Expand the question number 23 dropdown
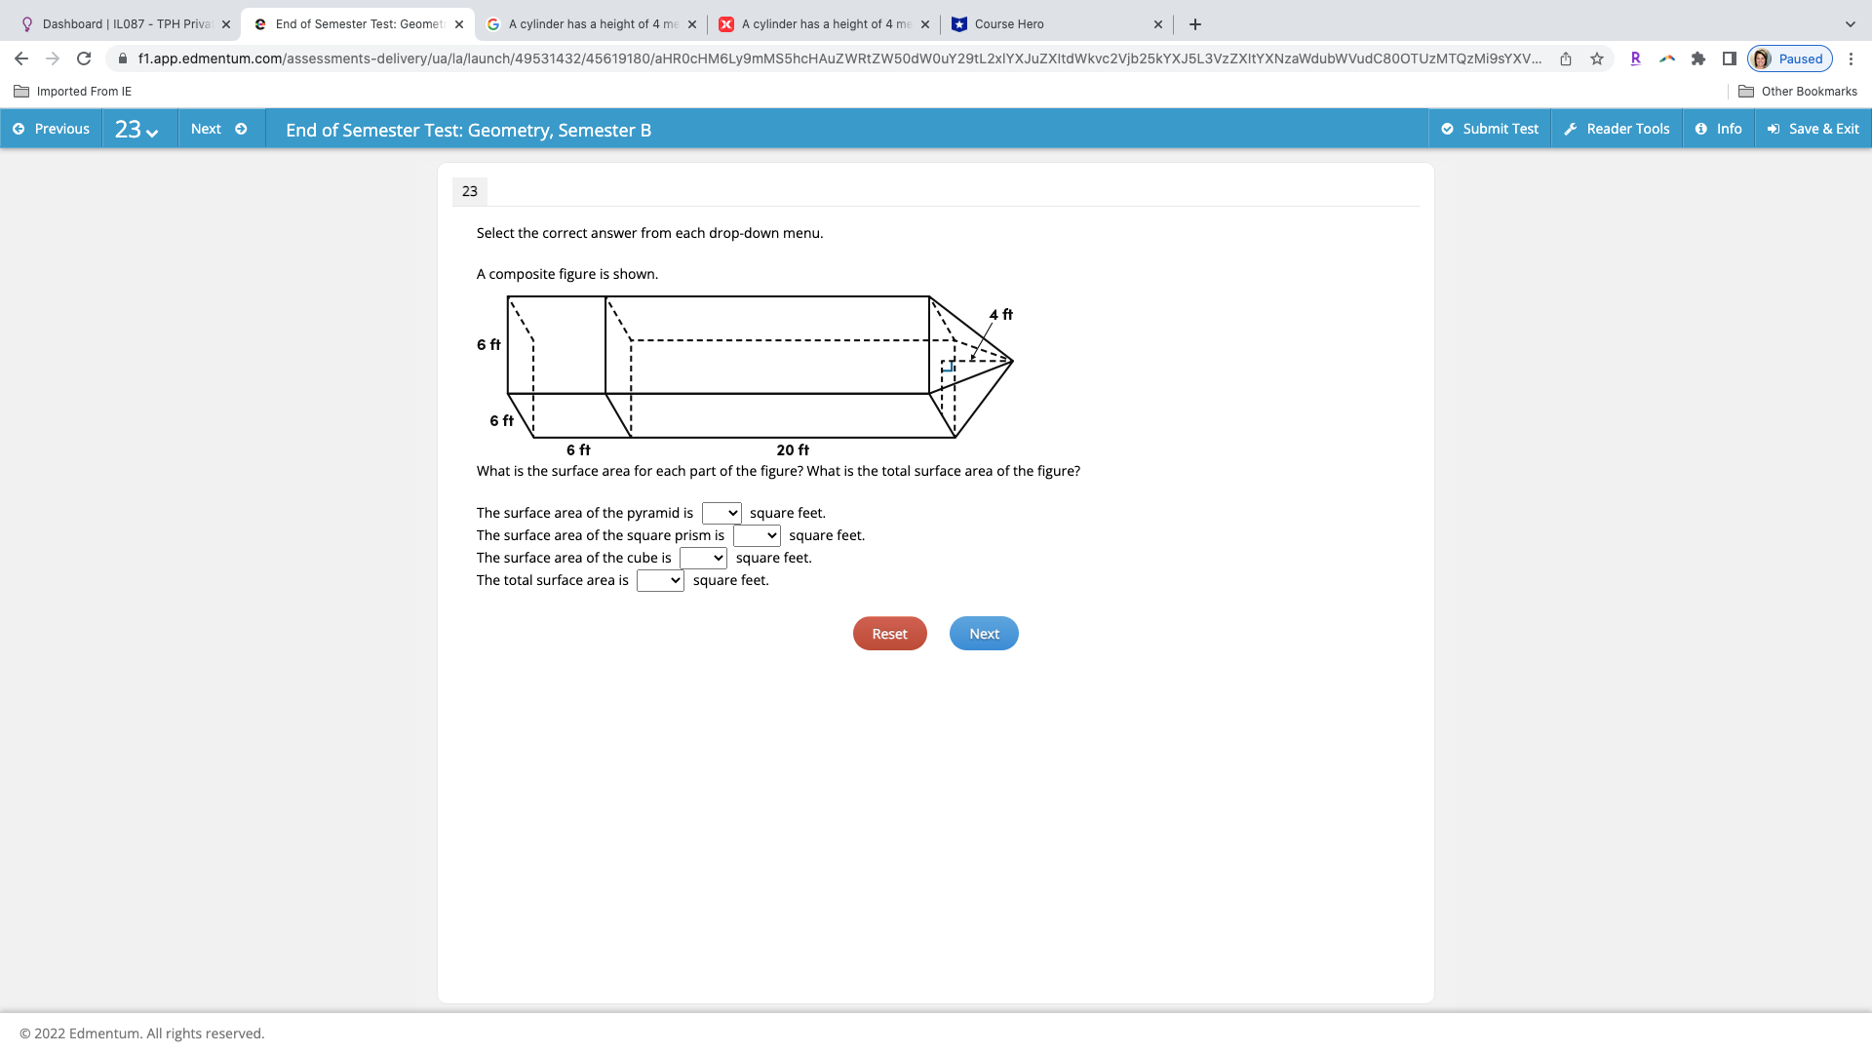 (137, 128)
